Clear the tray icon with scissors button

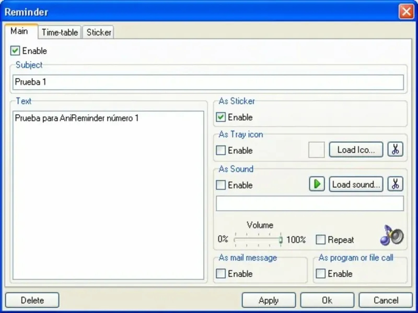[x=396, y=150]
